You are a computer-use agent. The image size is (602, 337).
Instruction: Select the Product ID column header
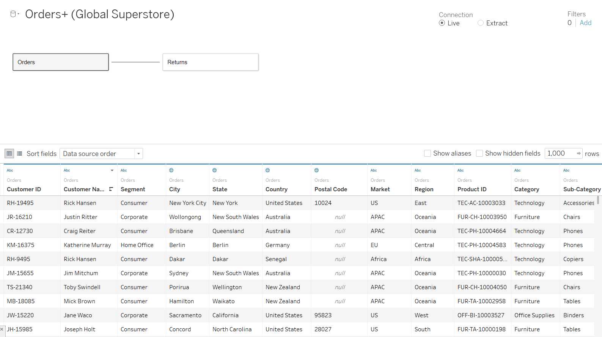[472, 189]
